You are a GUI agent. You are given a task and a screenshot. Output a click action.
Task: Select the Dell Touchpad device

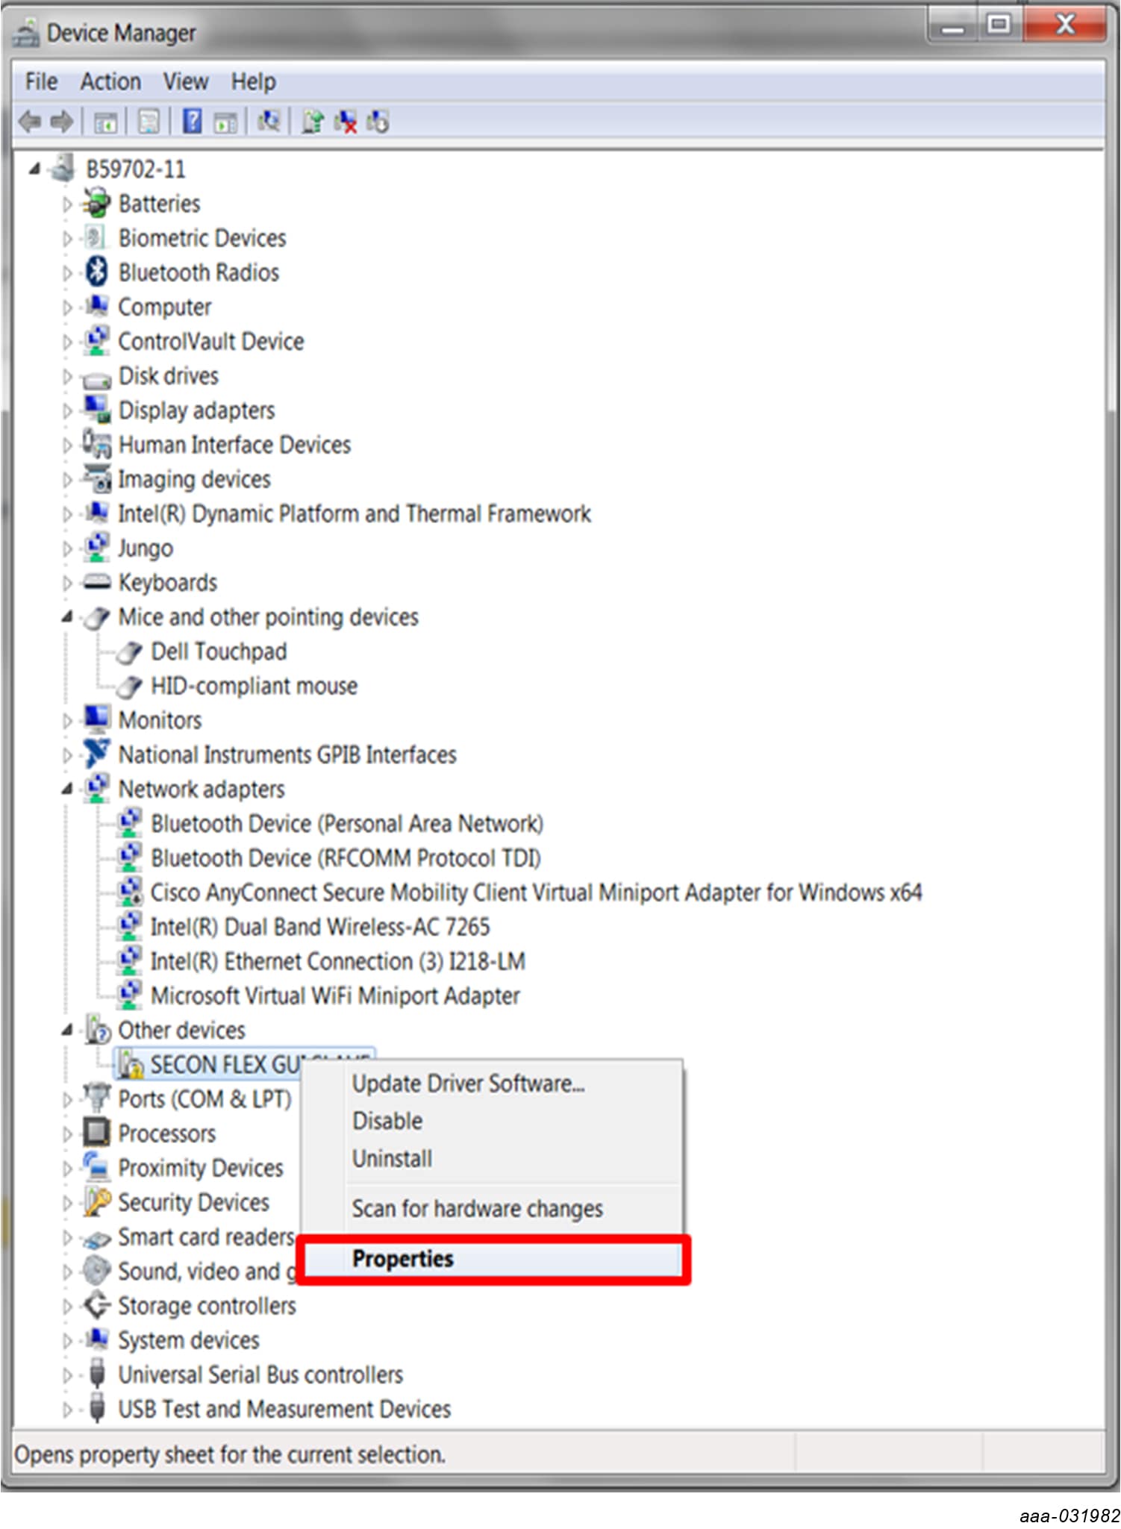(219, 651)
